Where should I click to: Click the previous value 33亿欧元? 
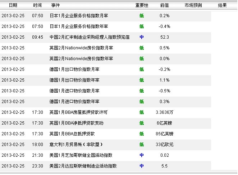[165, 145]
